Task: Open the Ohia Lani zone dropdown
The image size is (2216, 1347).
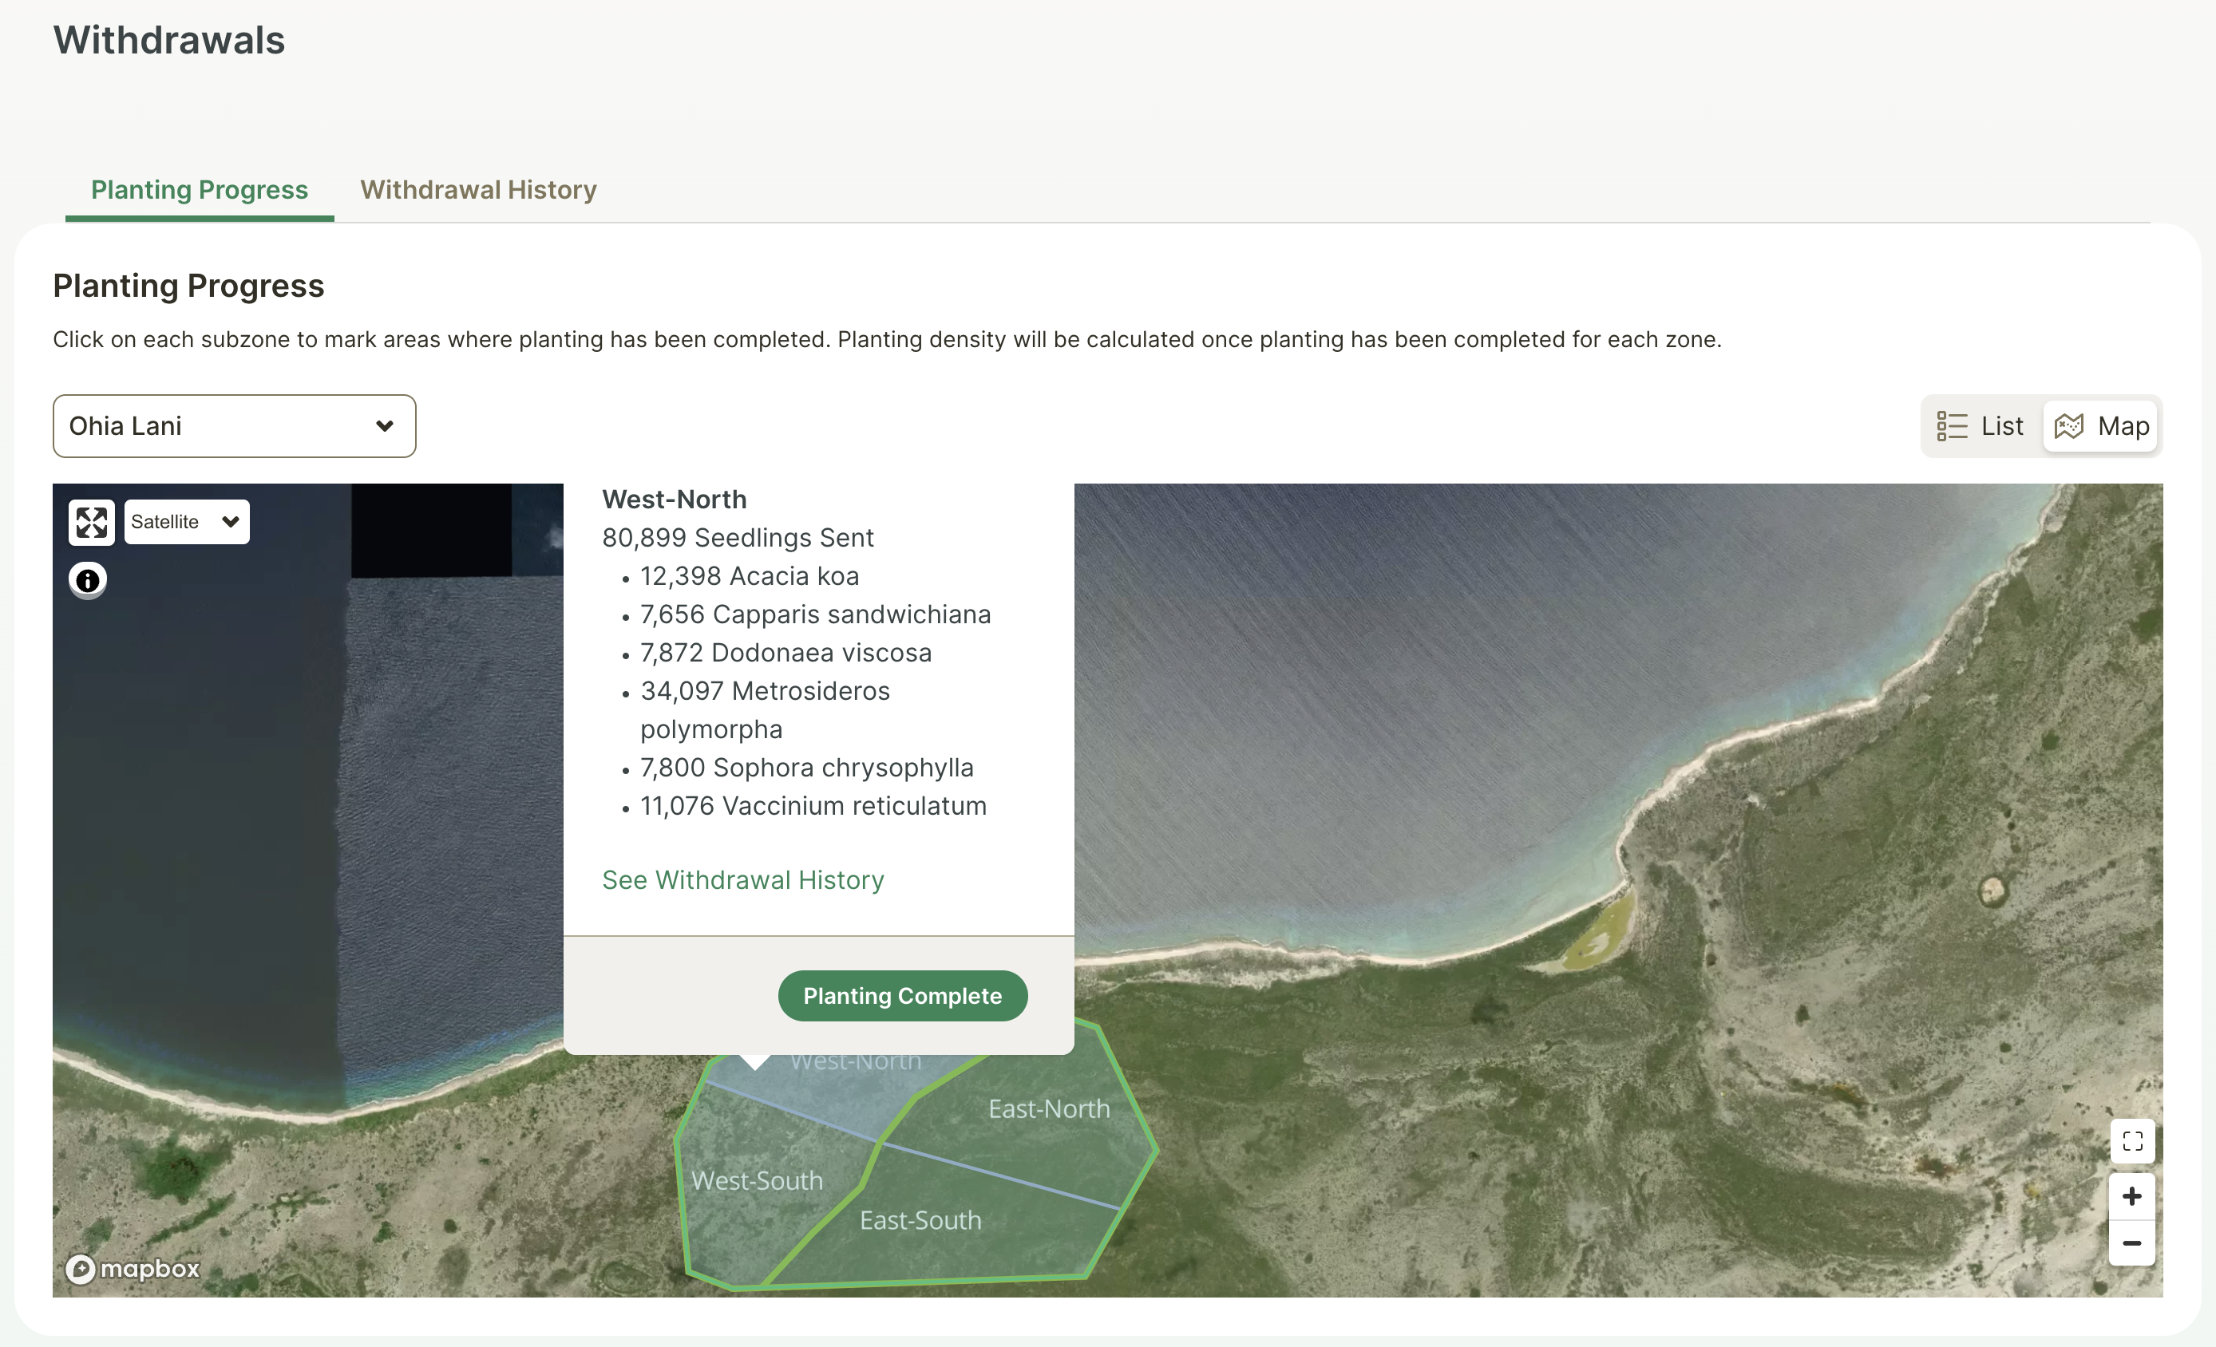Action: [x=234, y=425]
